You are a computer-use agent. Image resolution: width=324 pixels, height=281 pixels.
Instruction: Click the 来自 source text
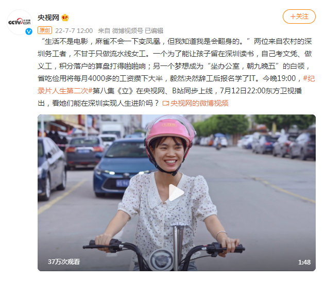(104, 31)
